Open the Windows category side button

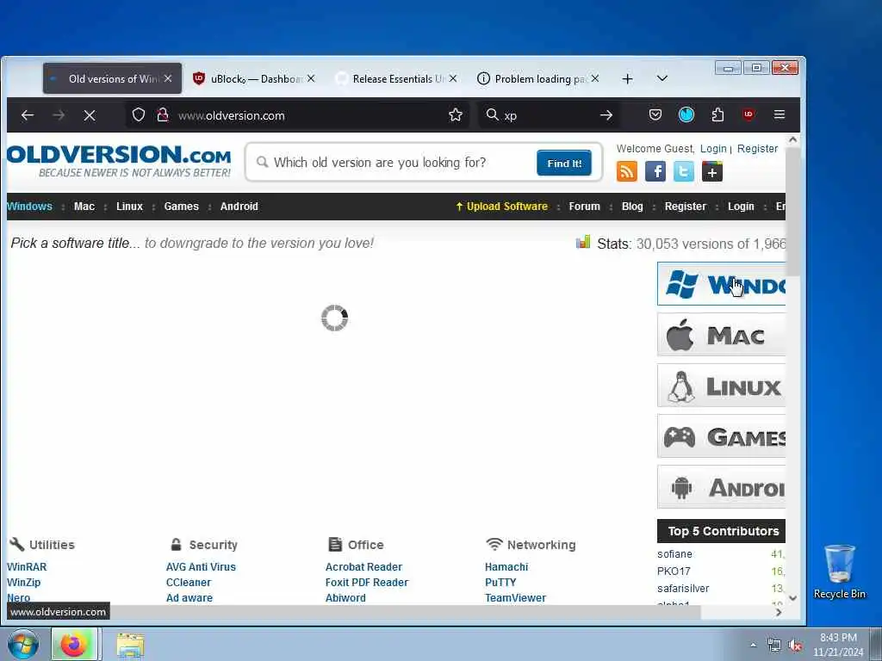[721, 284]
